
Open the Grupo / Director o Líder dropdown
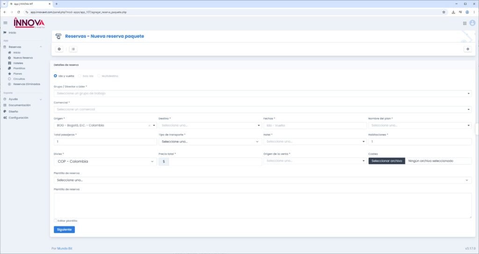(x=262, y=94)
